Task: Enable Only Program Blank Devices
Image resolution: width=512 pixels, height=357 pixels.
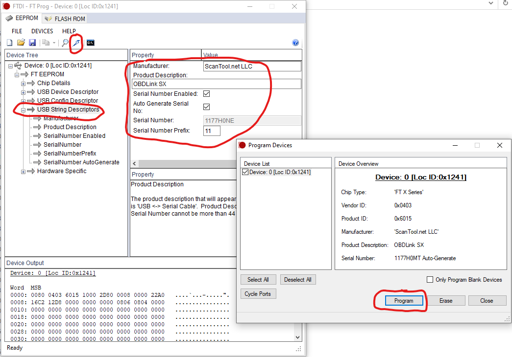Action: pos(430,279)
